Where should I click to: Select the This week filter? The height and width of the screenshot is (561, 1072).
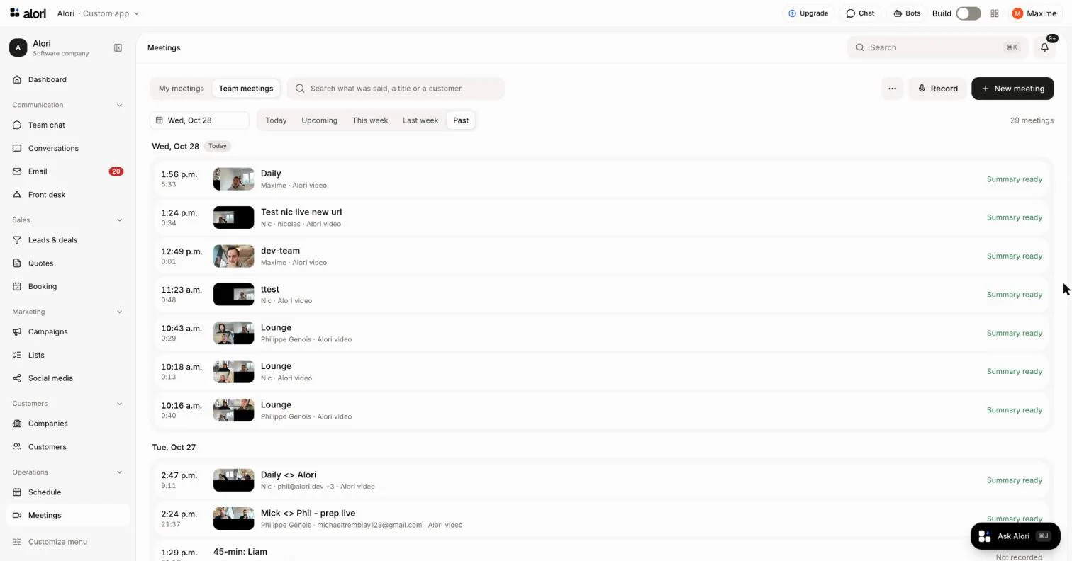click(370, 120)
